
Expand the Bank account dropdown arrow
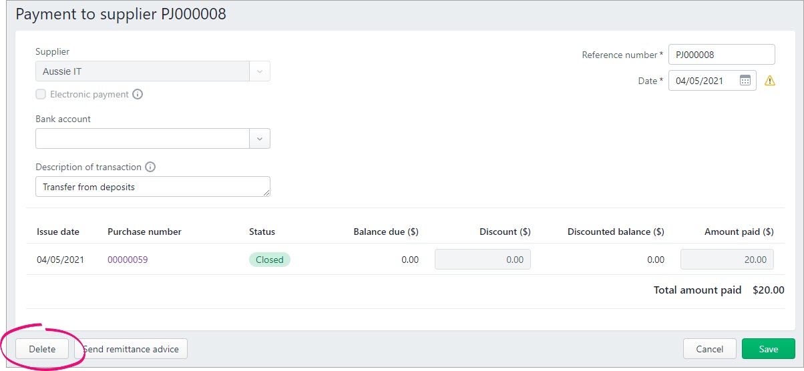tap(260, 139)
